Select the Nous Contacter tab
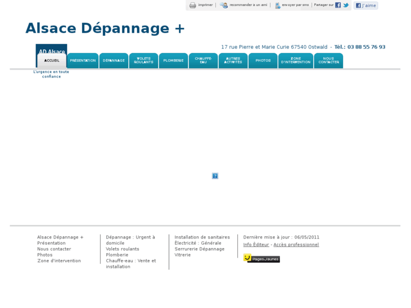 click(328, 60)
